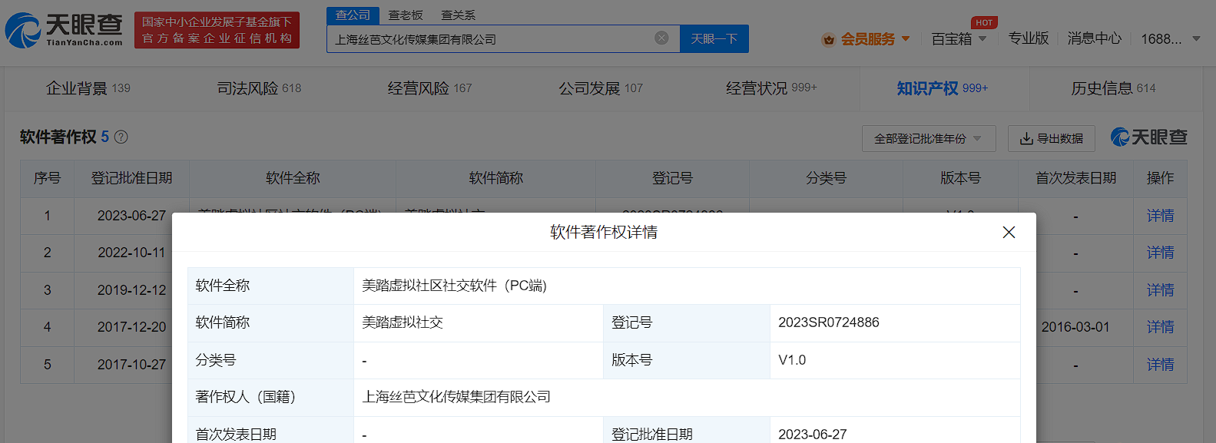Click 美踏虚拟社区社交软件（PC端） in the dialog
Viewport: 1216px width, 443px height.
455,286
